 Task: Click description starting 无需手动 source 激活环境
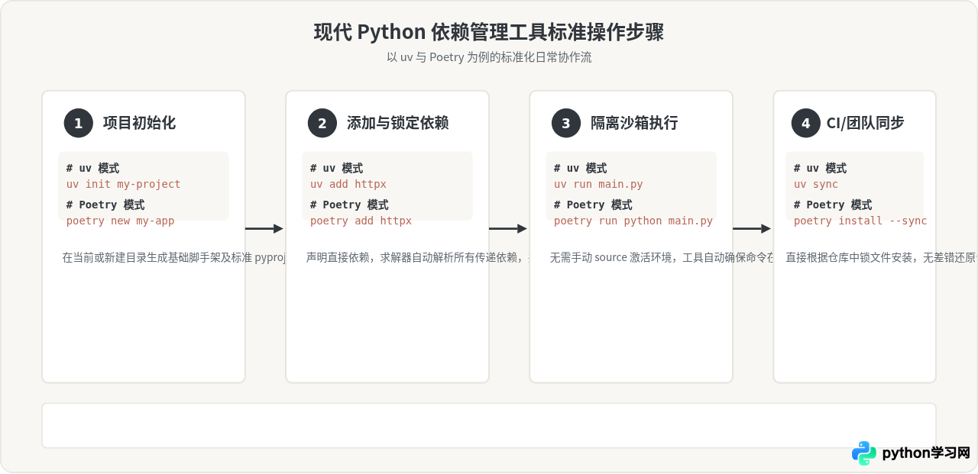pyautogui.click(x=662, y=257)
